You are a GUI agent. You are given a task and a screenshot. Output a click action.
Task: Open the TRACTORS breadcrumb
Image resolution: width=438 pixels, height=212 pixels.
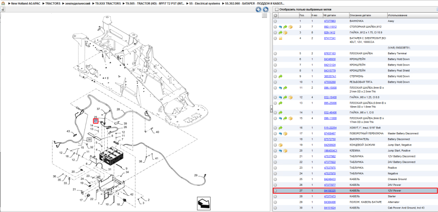tap(53, 3)
